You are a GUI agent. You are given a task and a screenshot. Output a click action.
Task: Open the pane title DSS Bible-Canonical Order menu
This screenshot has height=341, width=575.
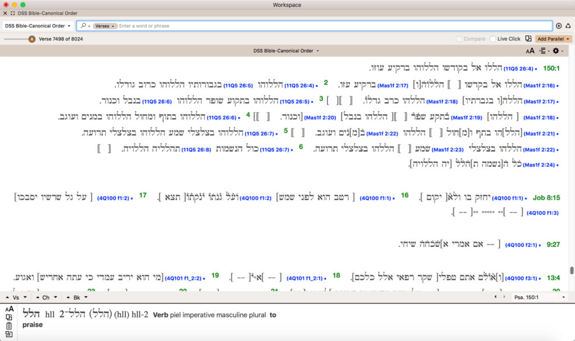[x=286, y=51]
